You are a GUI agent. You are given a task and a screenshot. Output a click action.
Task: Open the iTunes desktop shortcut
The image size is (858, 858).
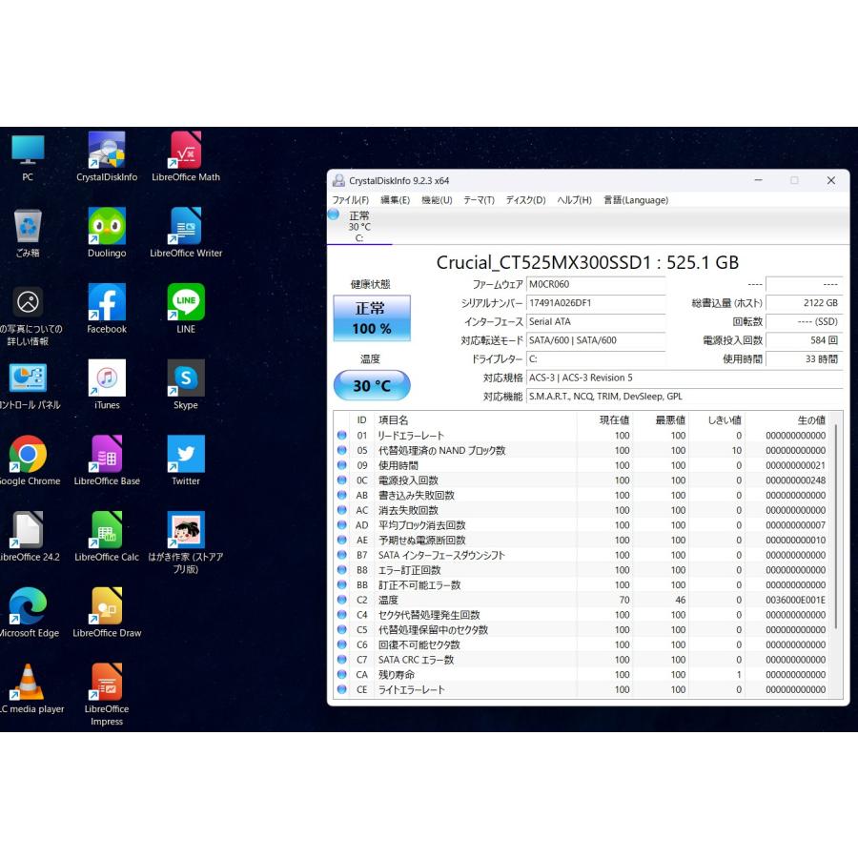click(107, 380)
